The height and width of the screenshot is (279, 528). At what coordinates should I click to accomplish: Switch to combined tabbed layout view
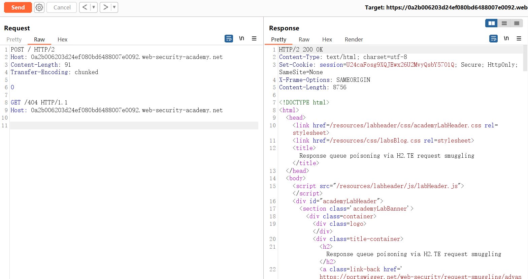click(517, 23)
